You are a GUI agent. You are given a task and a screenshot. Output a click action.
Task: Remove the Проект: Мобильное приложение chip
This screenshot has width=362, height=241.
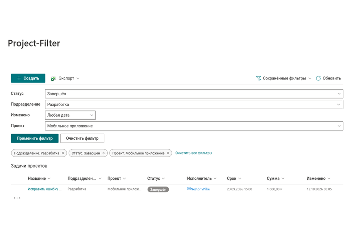[x=168, y=153]
